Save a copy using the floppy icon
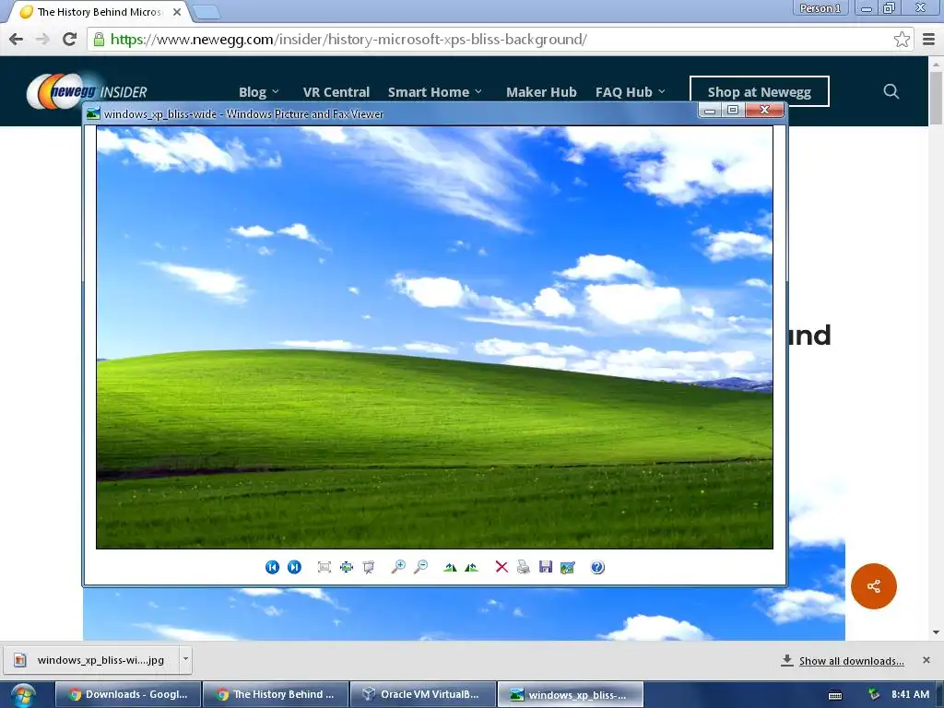The height and width of the screenshot is (708, 944). 546,567
